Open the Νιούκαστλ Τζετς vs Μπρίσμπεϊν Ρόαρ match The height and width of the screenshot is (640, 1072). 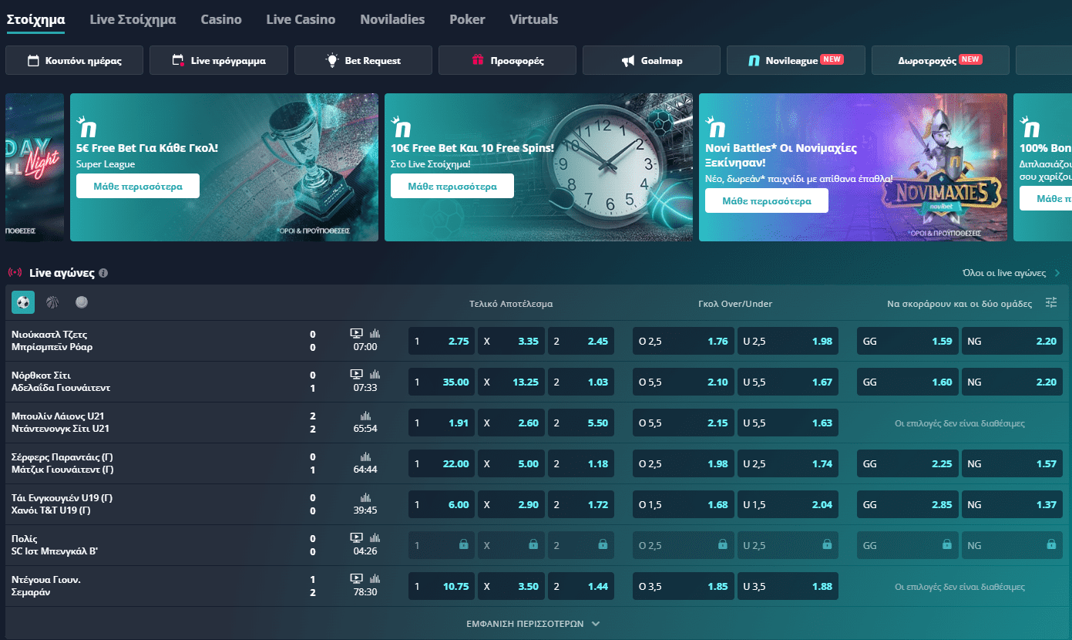pyautogui.click(x=52, y=341)
